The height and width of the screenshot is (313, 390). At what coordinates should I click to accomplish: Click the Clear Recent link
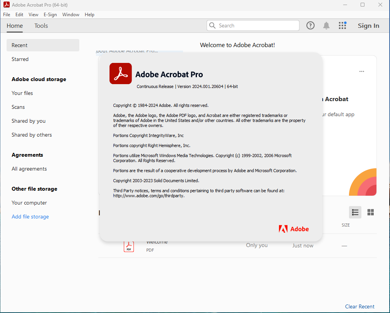(360, 306)
